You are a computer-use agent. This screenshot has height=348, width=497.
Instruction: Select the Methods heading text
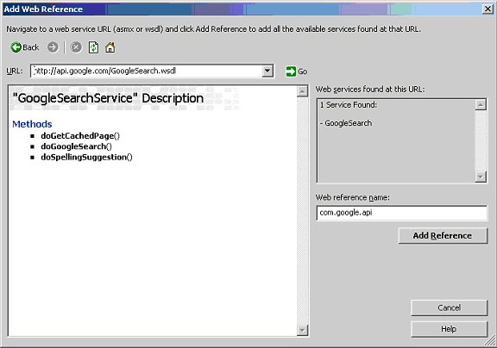coord(32,124)
